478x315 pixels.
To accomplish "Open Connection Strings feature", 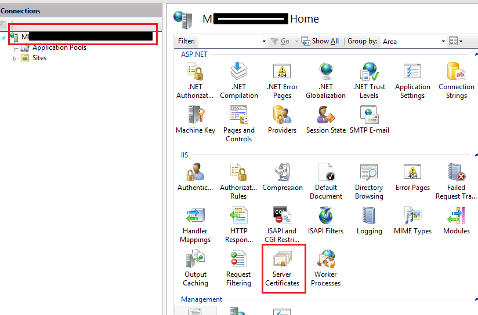I will coord(457,80).
